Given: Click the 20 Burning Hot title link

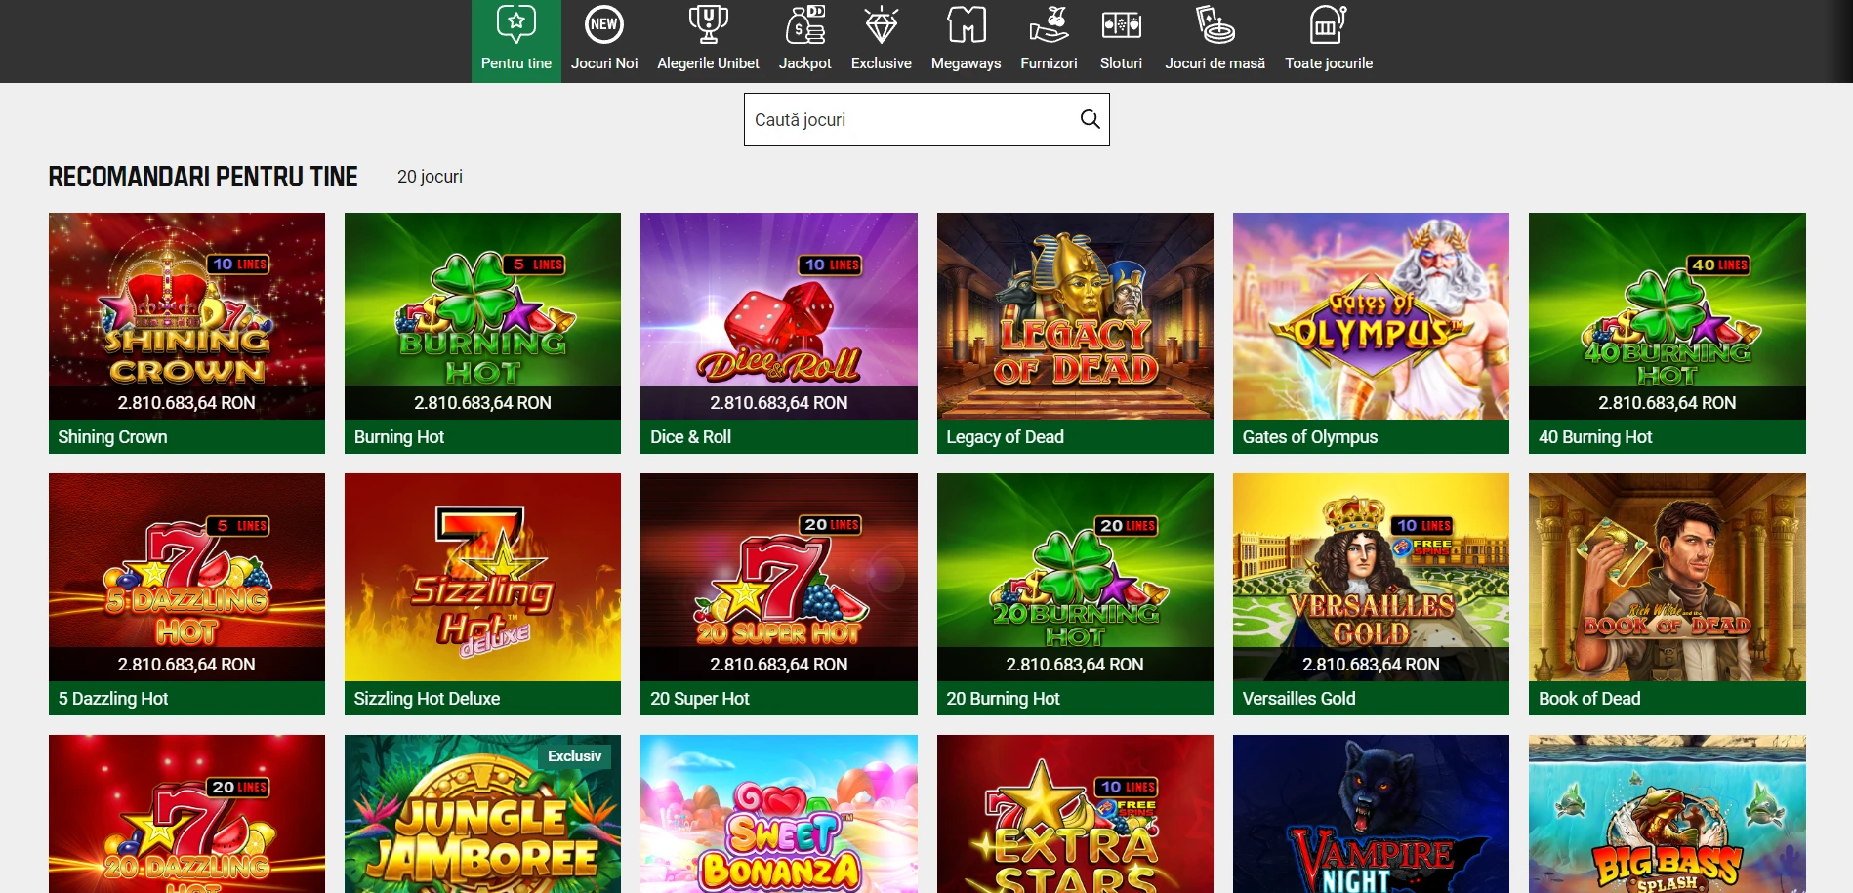Looking at the screenshot, I should pyautogui.click(x=1003, y=699).
